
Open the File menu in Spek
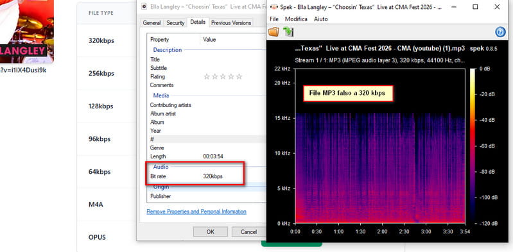click(274, 19)
